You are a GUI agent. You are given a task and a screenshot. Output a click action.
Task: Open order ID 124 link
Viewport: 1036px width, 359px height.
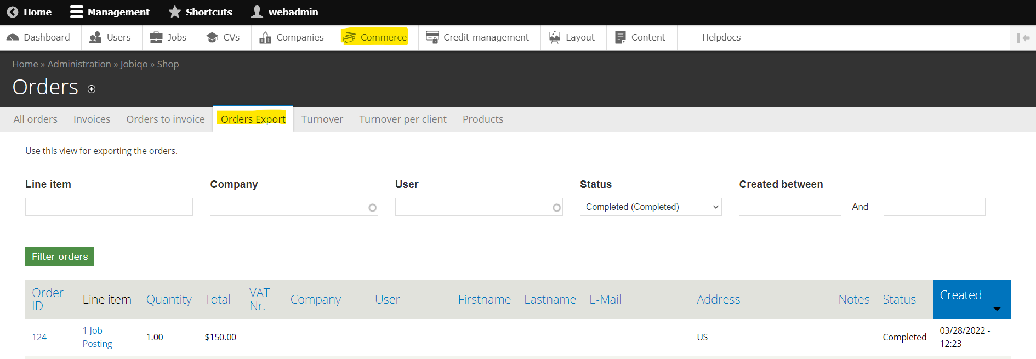click(39, 337)
